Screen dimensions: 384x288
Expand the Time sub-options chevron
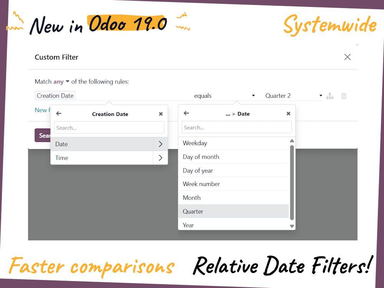click(x=161, y=158)
